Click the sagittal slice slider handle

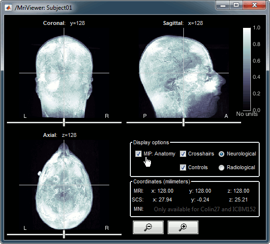[x=183, y=122]
